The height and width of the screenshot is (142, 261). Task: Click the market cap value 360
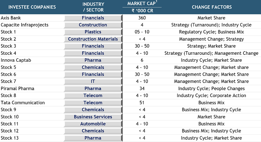[x=142, y=18]
